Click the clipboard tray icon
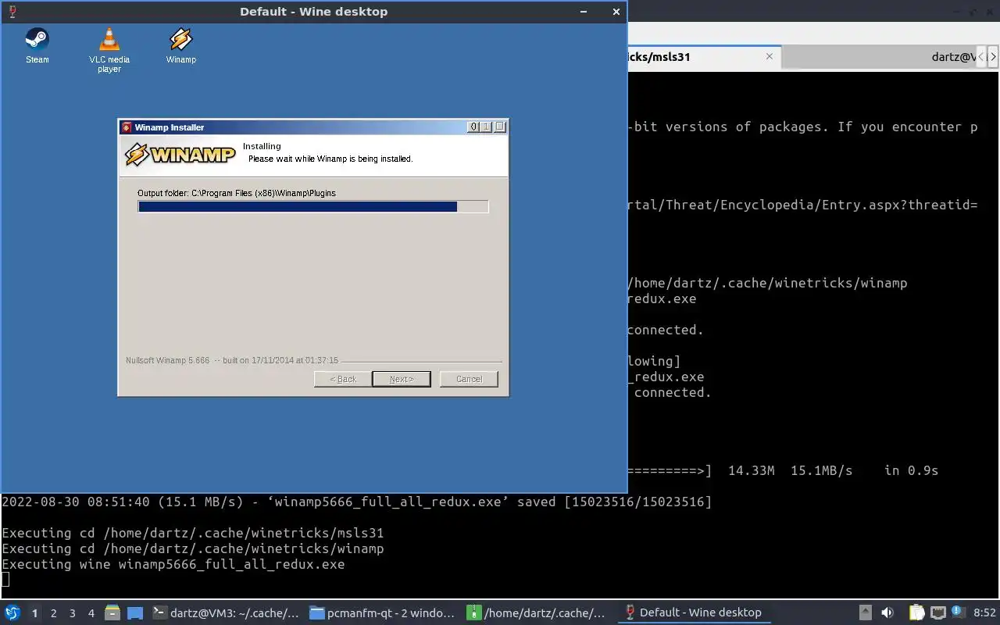 coord(917,612)
